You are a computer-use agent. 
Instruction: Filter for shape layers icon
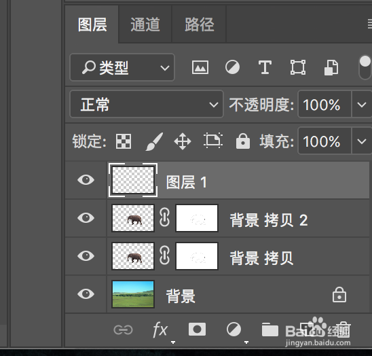[x=298, y=67]
